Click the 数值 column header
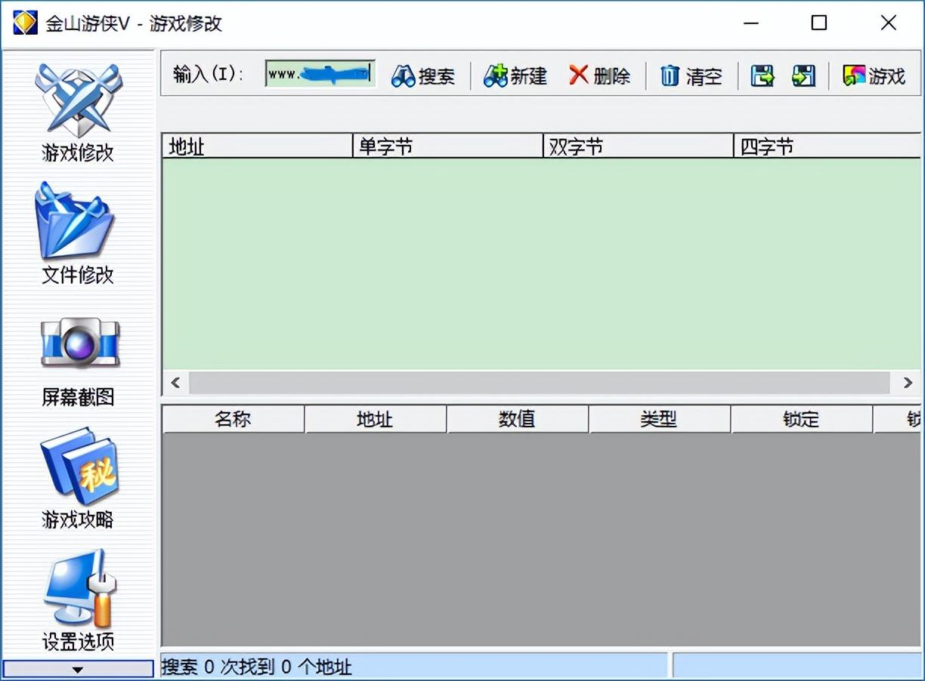This screenshot has width=925, height=681. pos(517,419)
